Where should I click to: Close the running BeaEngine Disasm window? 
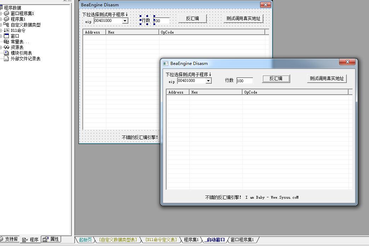(347, 62)
